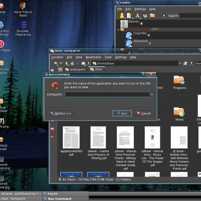Image resolution: width=201 pixels, height=201 pixels.
Task: Open Kopete Help menu
Action: tap(152, 9)
